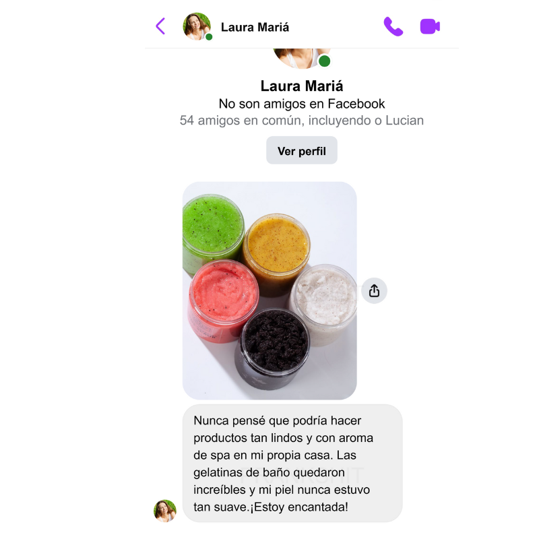Tap the small sender avatar beside the message

(x=165, y=511)
